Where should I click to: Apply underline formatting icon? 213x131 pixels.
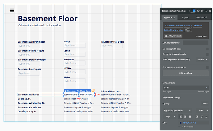coord(206,116)
